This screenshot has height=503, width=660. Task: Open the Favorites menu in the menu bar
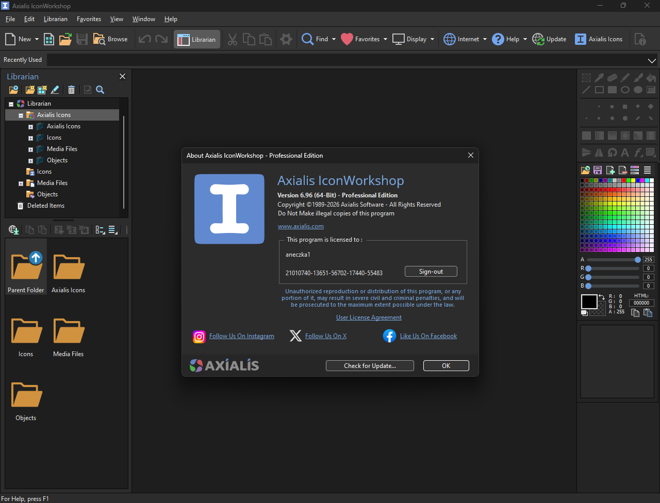[x=89, y=19]
